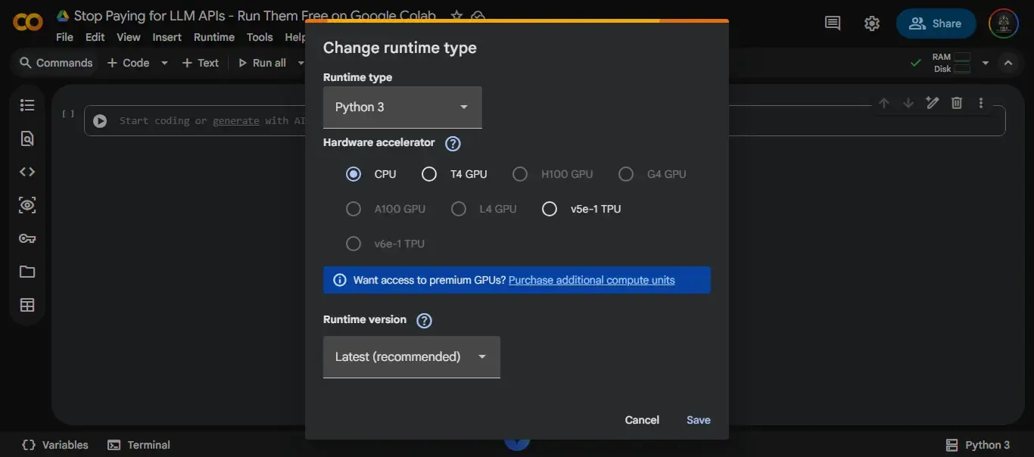
Task: Select the T4 GPU radio button
Action: click(x=429, y=174)
